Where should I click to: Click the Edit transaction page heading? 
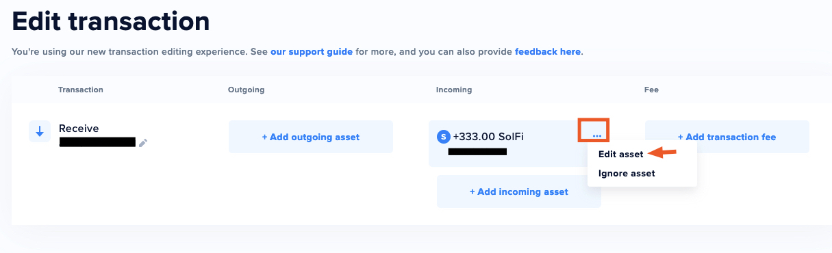coord(111,21)
